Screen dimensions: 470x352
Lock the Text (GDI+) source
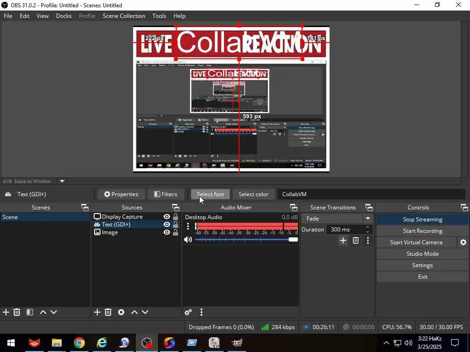175,225
